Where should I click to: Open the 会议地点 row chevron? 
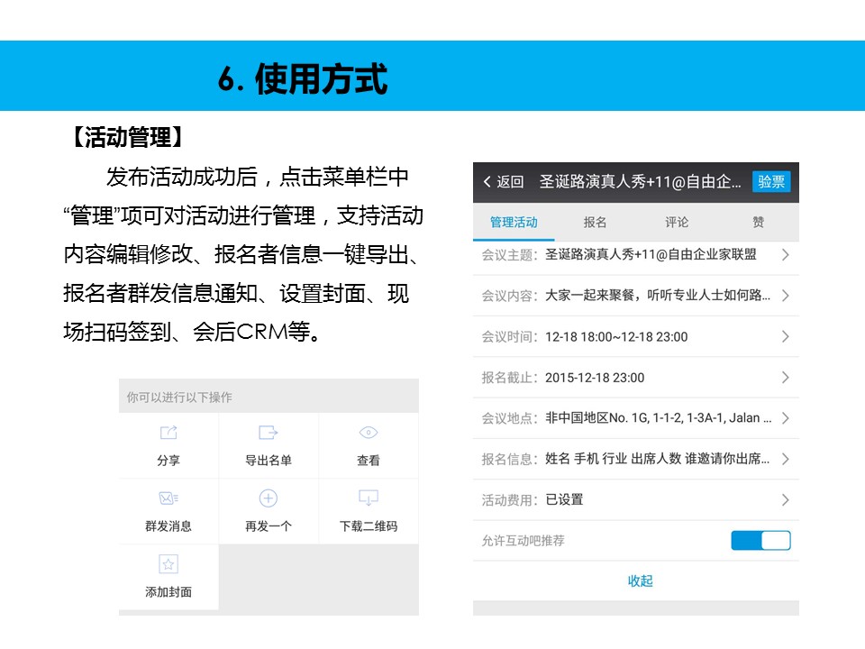click(785, 418)
